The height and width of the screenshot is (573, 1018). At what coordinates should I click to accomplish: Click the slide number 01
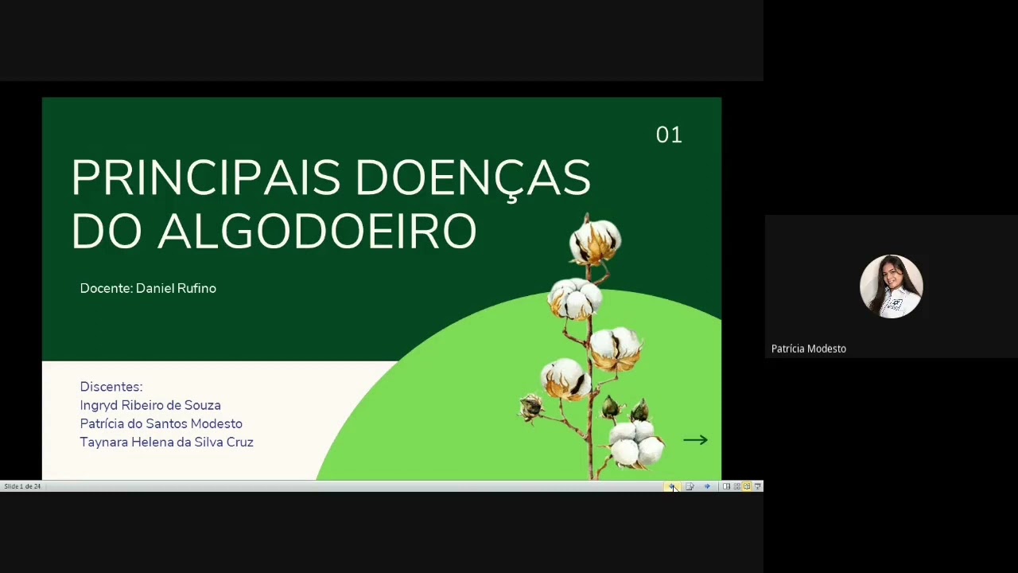click(x=669, y=135)
